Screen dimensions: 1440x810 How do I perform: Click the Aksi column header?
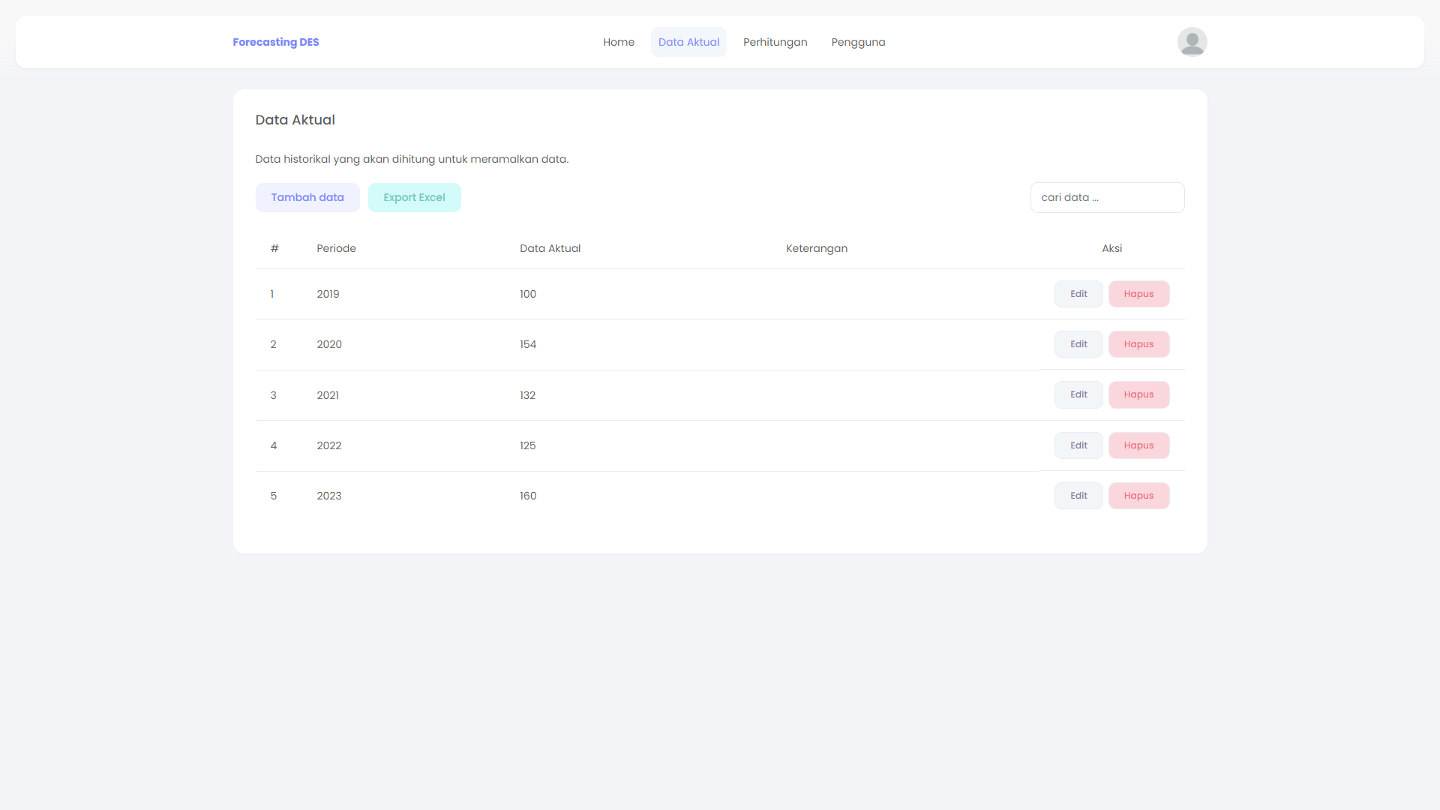point(1111,248)
